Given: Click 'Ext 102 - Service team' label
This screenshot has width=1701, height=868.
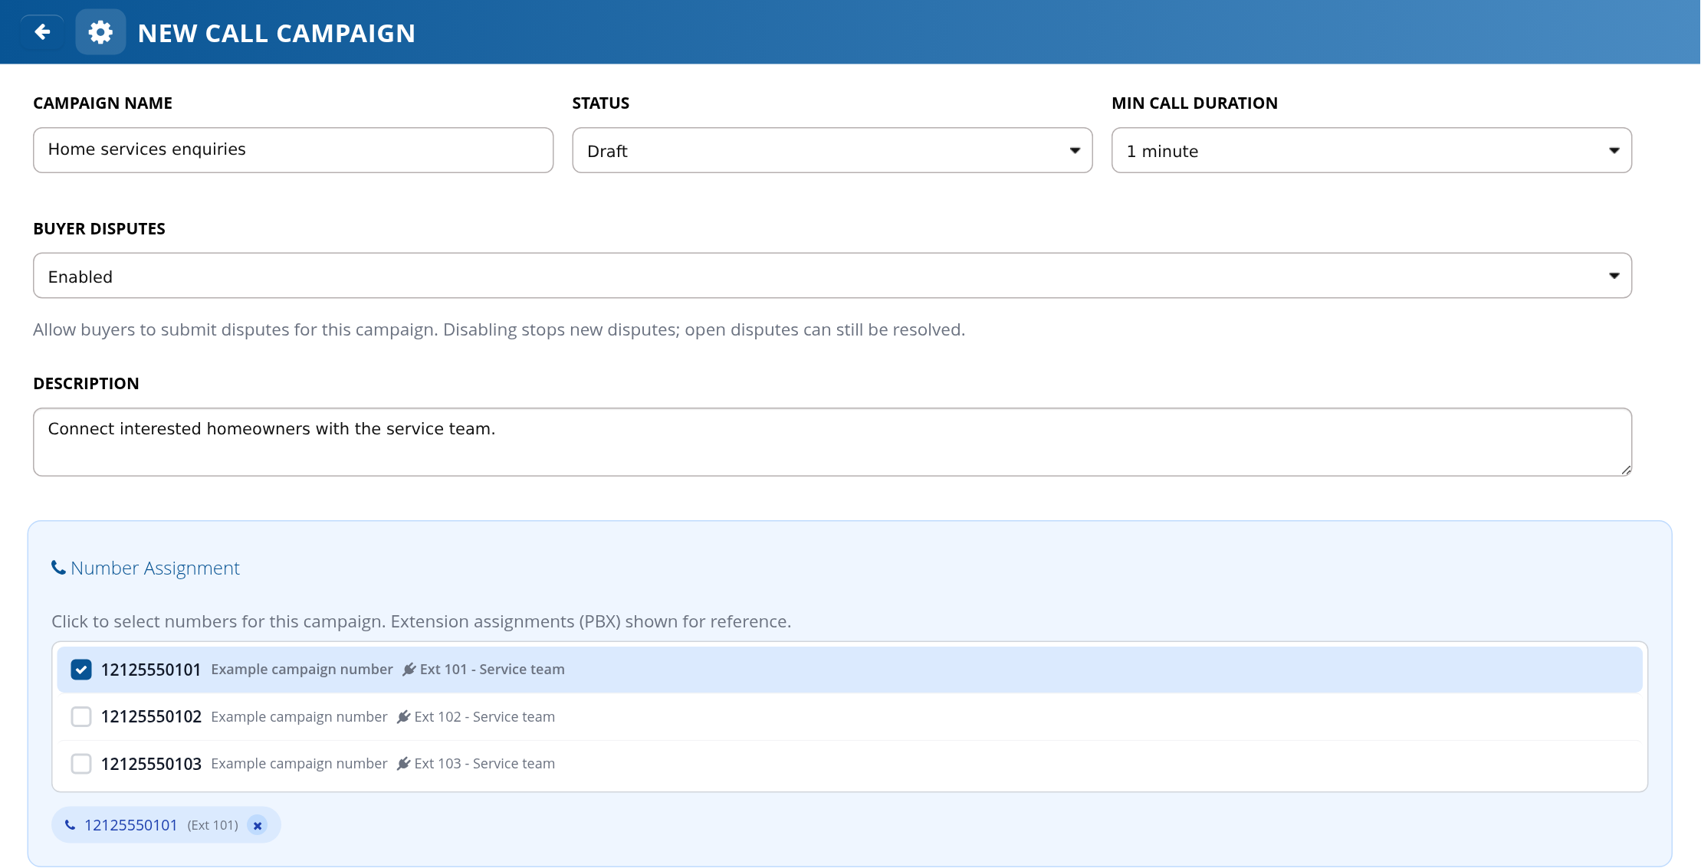Looking at the screenshot, I should coord(484,717).
